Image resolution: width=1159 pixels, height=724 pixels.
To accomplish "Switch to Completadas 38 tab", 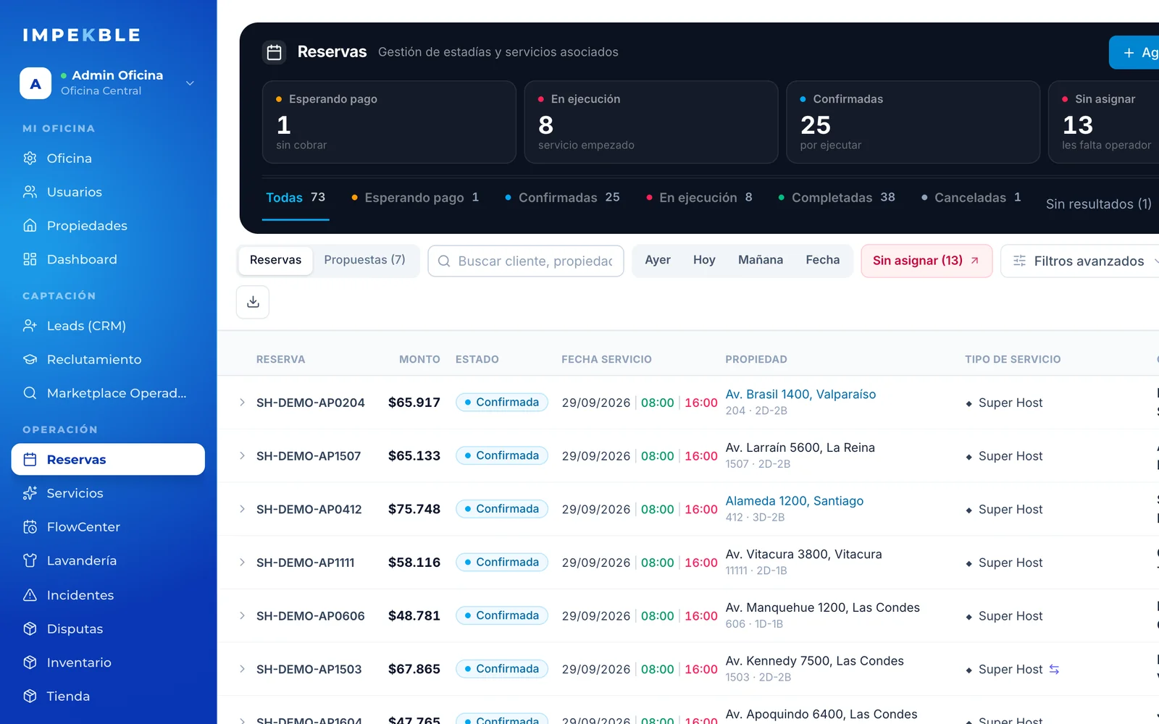I will pos(837,198).
